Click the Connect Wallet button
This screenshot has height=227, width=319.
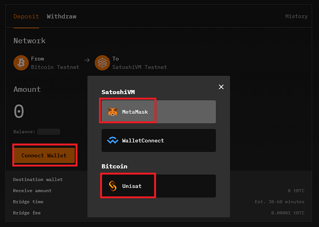[44, 155]
